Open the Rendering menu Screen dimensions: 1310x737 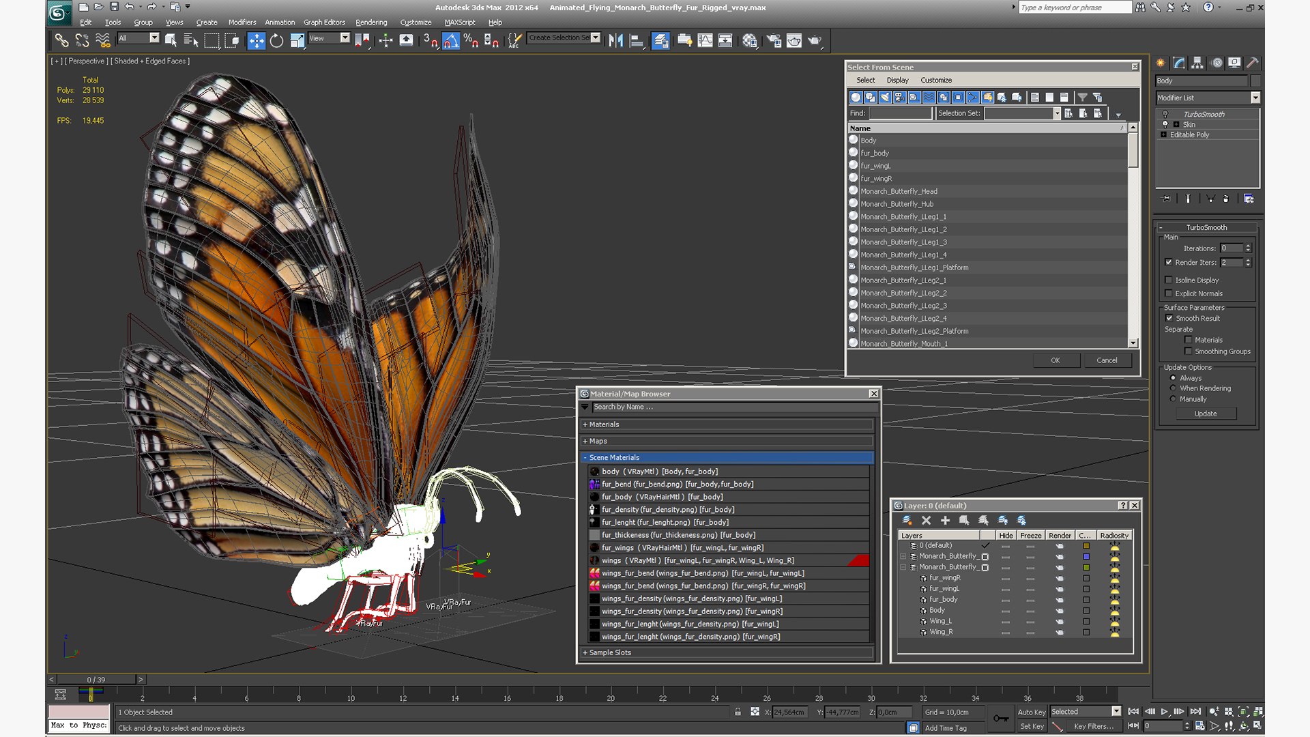pos(371,23)
